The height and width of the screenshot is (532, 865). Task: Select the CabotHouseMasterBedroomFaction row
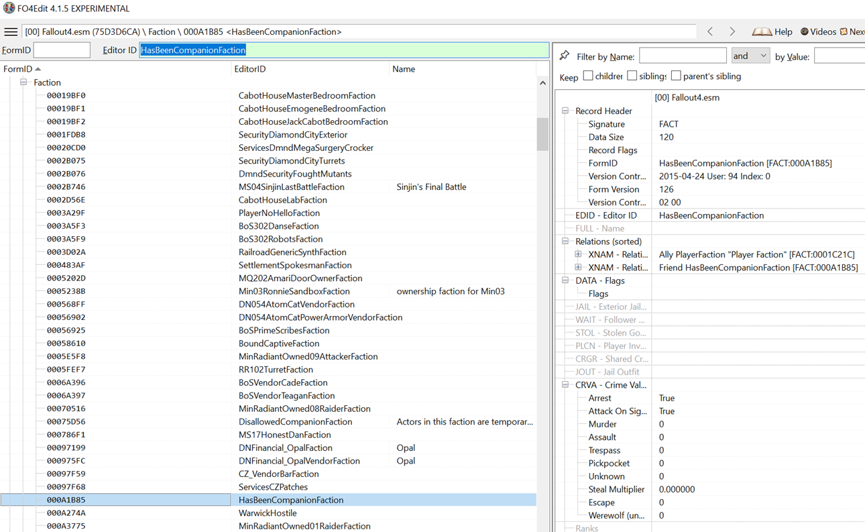pos(268,95)
